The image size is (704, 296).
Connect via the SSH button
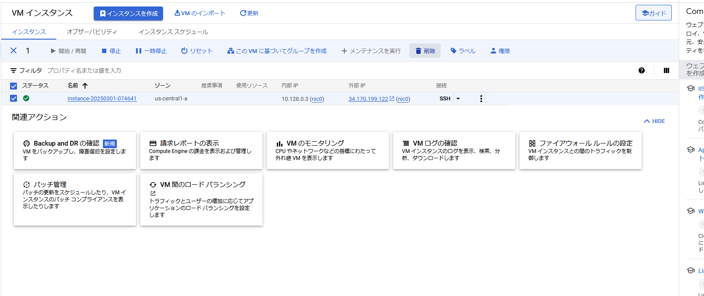[x=445, y=99]
